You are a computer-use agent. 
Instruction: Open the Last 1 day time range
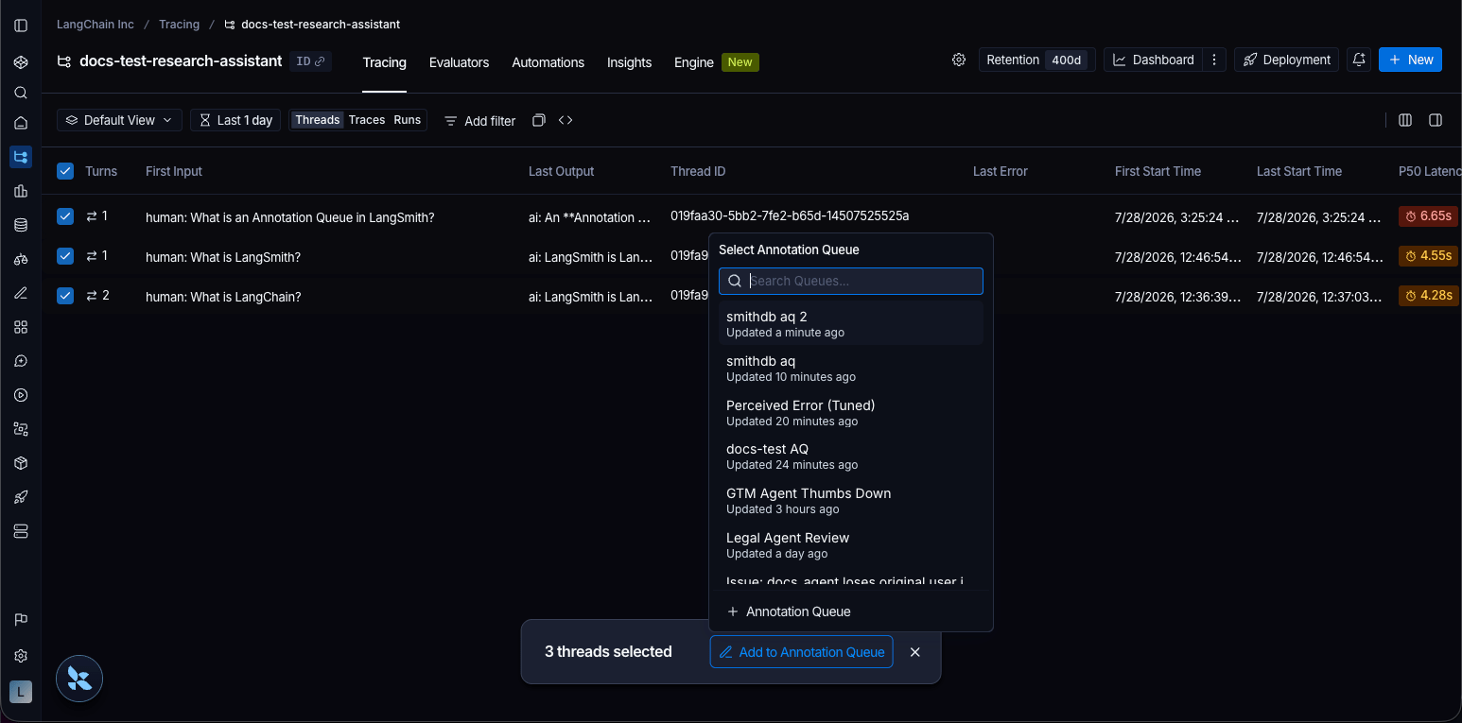(235, 120)
